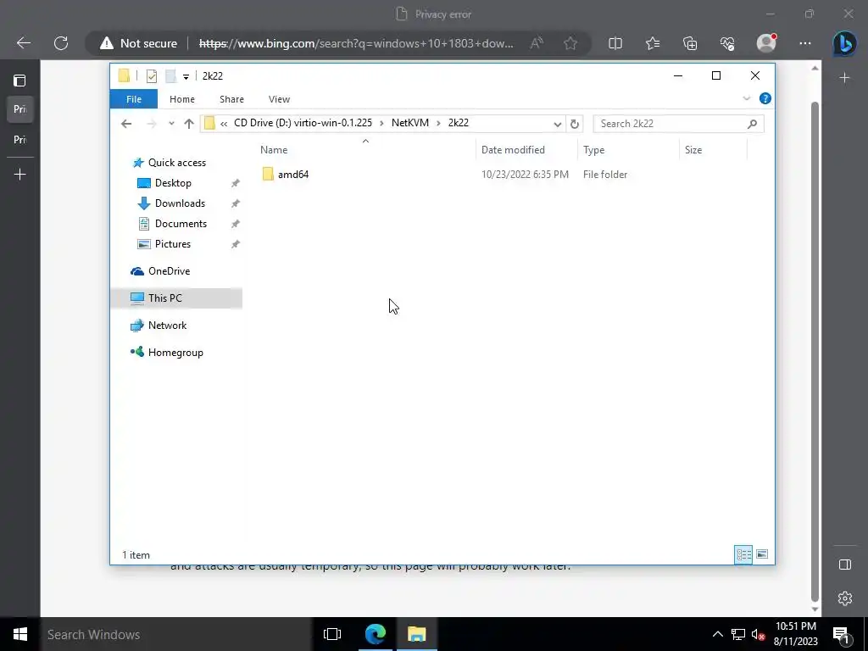Click the File tab in Explorer ribbon

[x=133, y=99]
